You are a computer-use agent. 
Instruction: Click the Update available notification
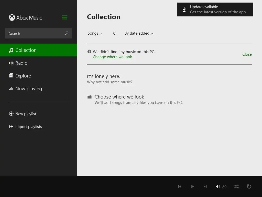pos(215,9)
